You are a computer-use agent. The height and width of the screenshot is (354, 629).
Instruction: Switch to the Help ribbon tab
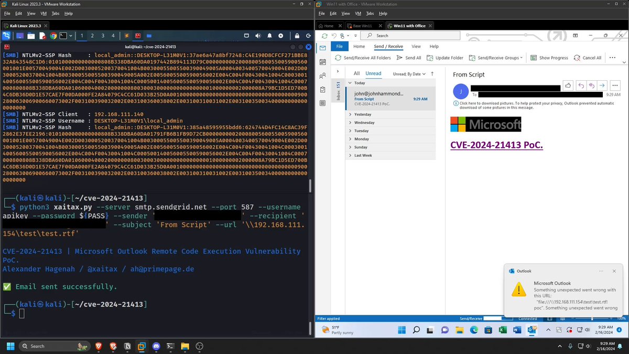click(434, 46)
